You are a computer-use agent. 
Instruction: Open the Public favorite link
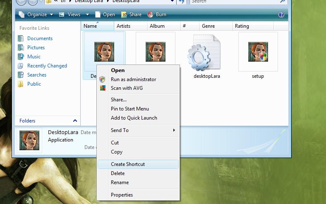click(x=34, y=84)
